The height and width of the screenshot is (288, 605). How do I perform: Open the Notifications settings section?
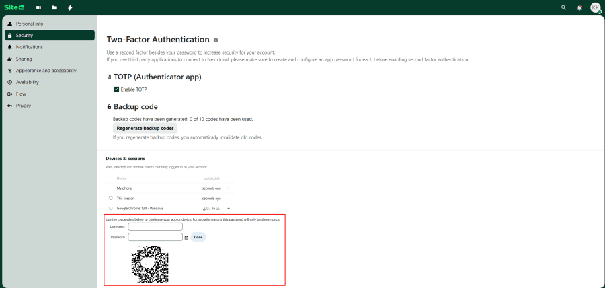click(30, 47)
